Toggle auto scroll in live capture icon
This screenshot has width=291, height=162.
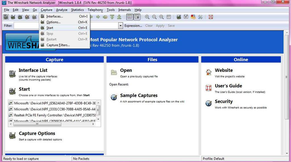(137, 17)
